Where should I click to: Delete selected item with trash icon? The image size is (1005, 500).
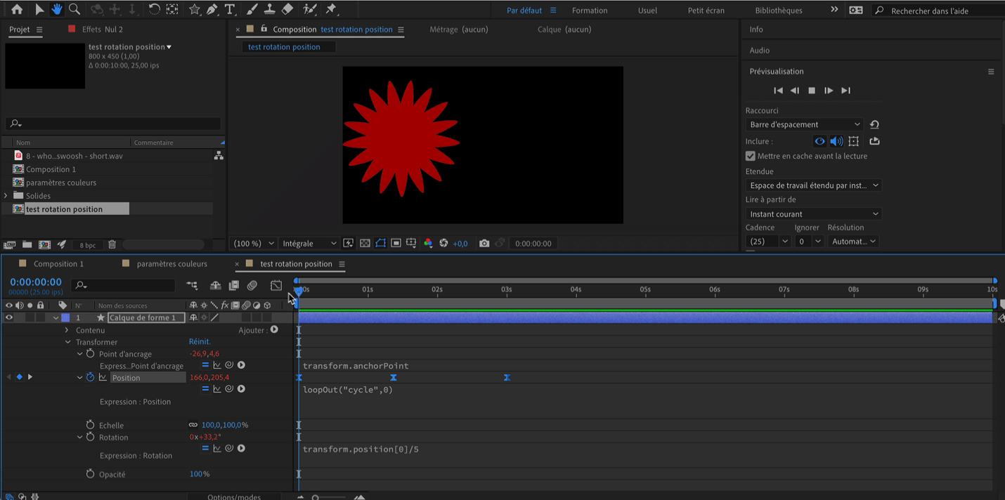click(112, 244)
